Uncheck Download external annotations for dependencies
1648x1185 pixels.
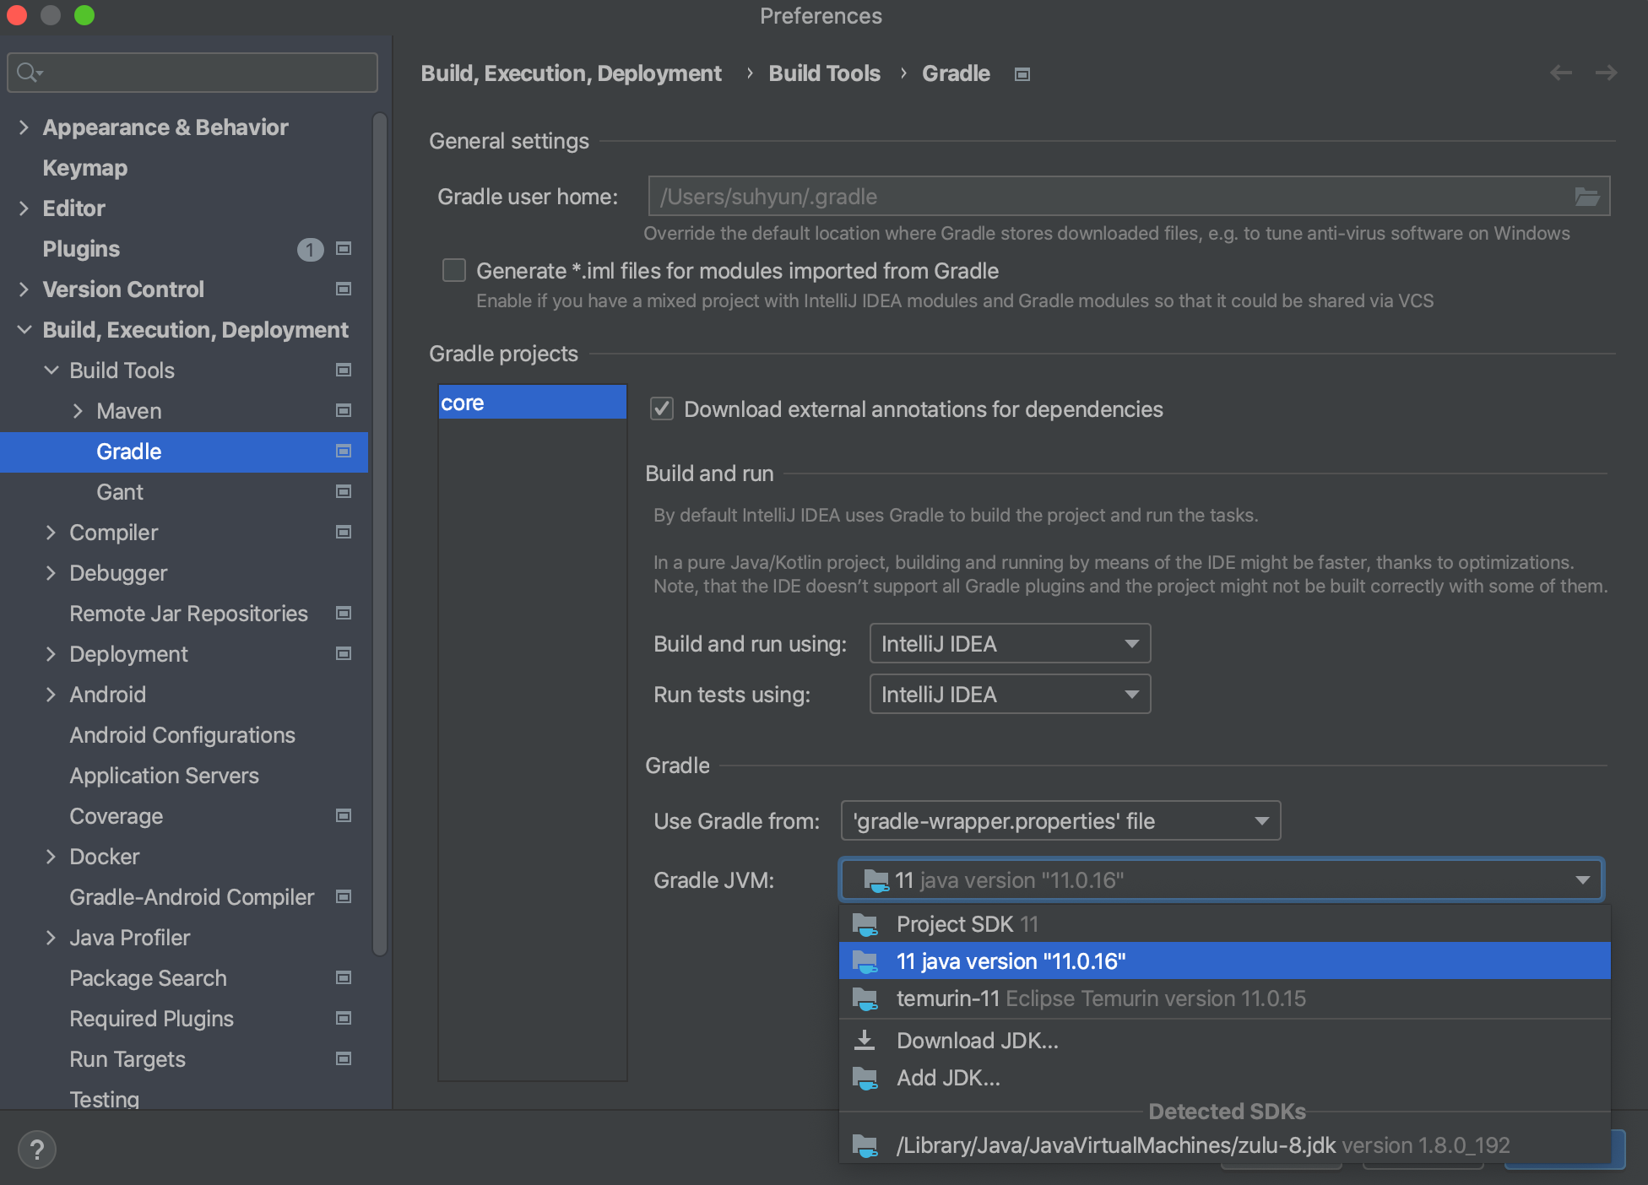click(x=662, y=409)
